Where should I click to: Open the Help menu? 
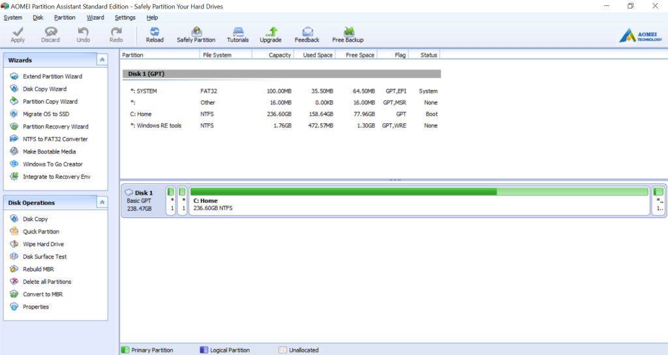tap(152, 18)
